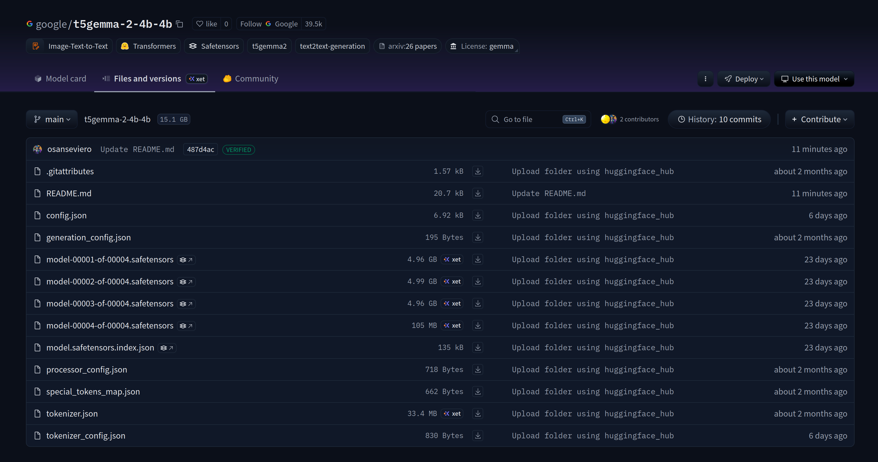
Task: Click the heart like button
Action: pyautogui.click(x=207, y=24)
